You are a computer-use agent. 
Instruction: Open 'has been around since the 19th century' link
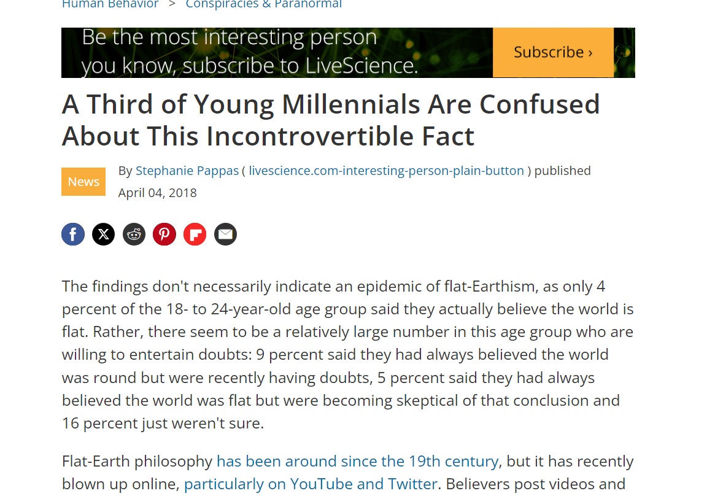coord(357,461)
